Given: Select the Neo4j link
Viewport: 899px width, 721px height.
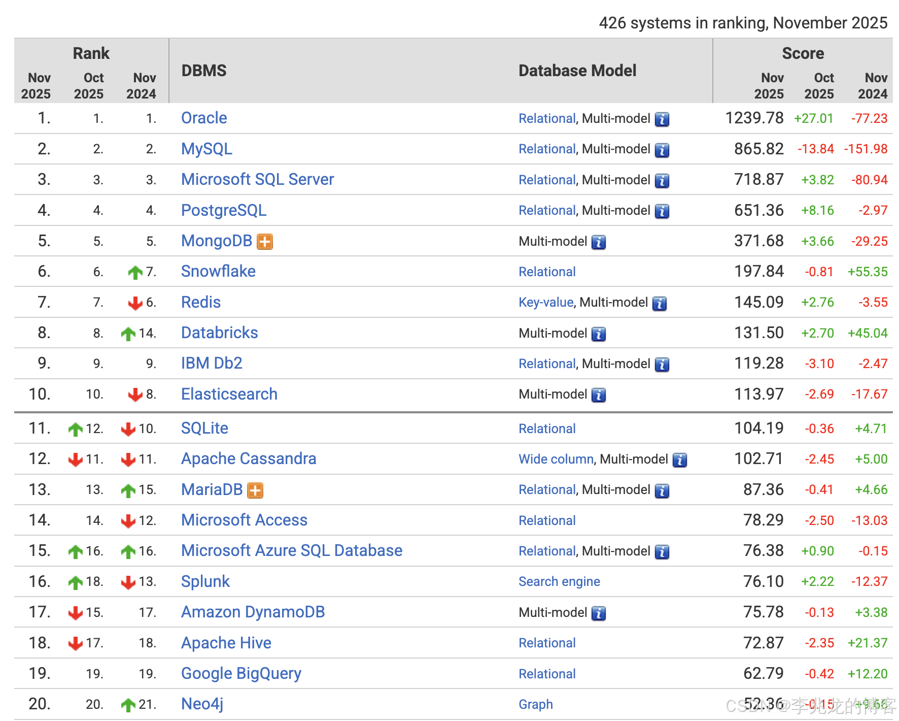Looking at the screenshot, I should pyautogui.click(x=202, y=704).
